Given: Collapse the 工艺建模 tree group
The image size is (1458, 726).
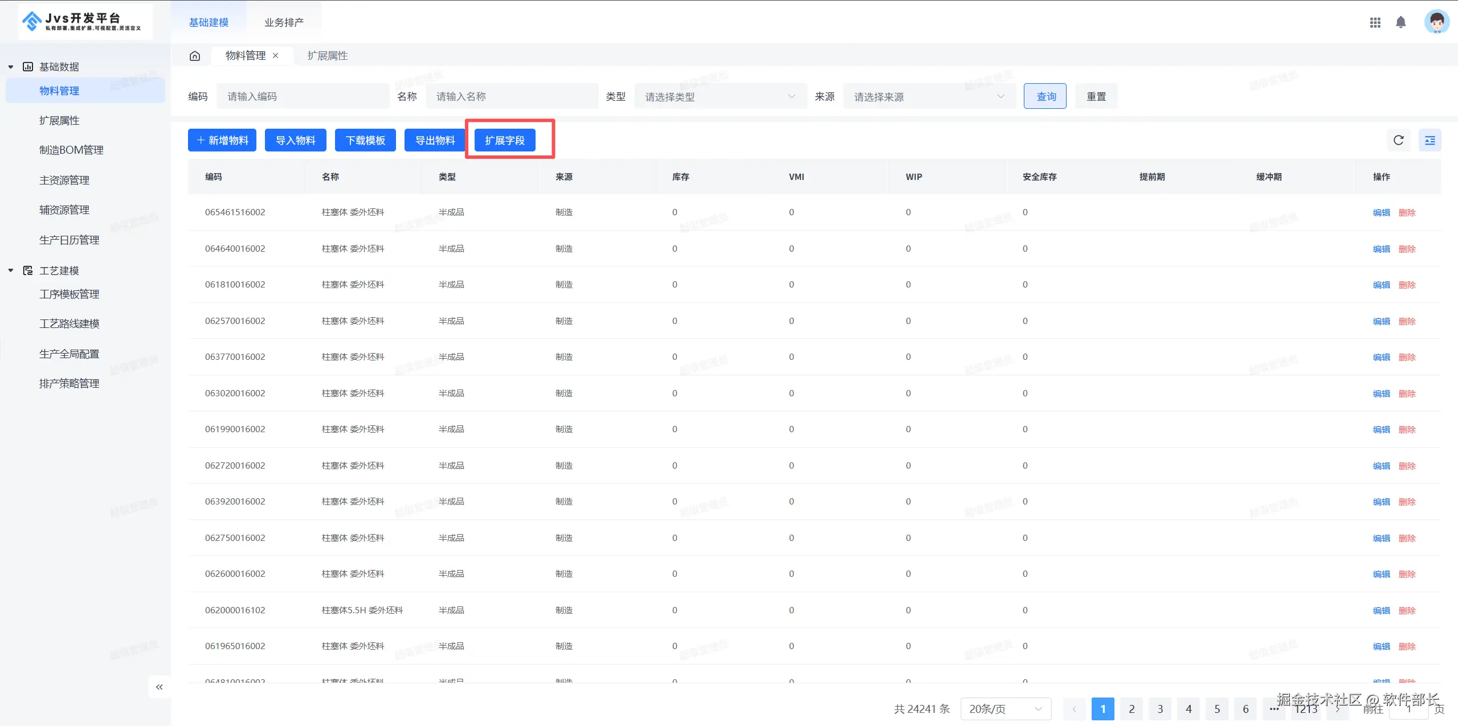Looking at the screenshot, I should [x=11, y=270].
